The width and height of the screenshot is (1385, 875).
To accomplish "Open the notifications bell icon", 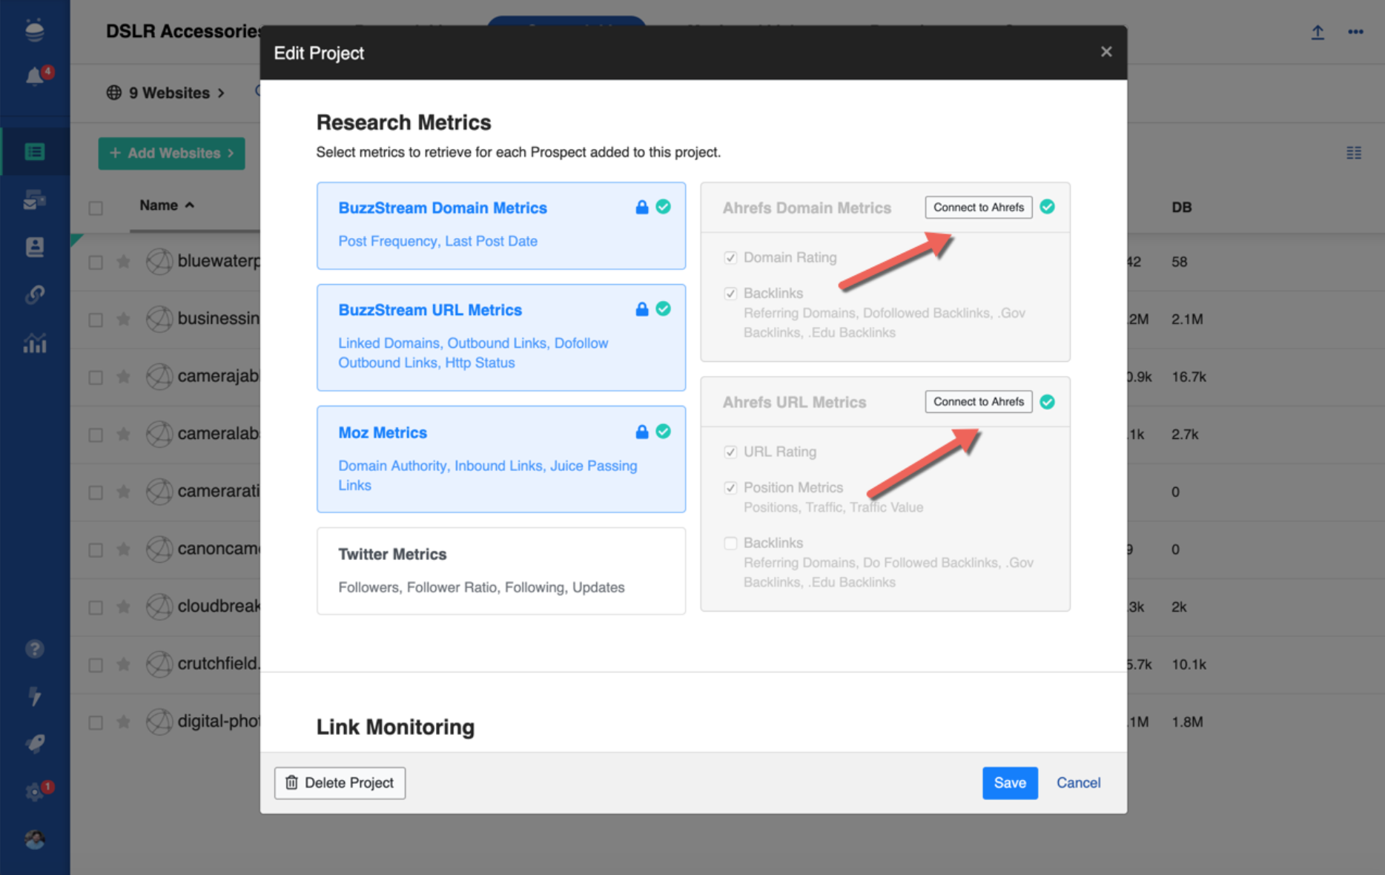I will tap(35, 76).
